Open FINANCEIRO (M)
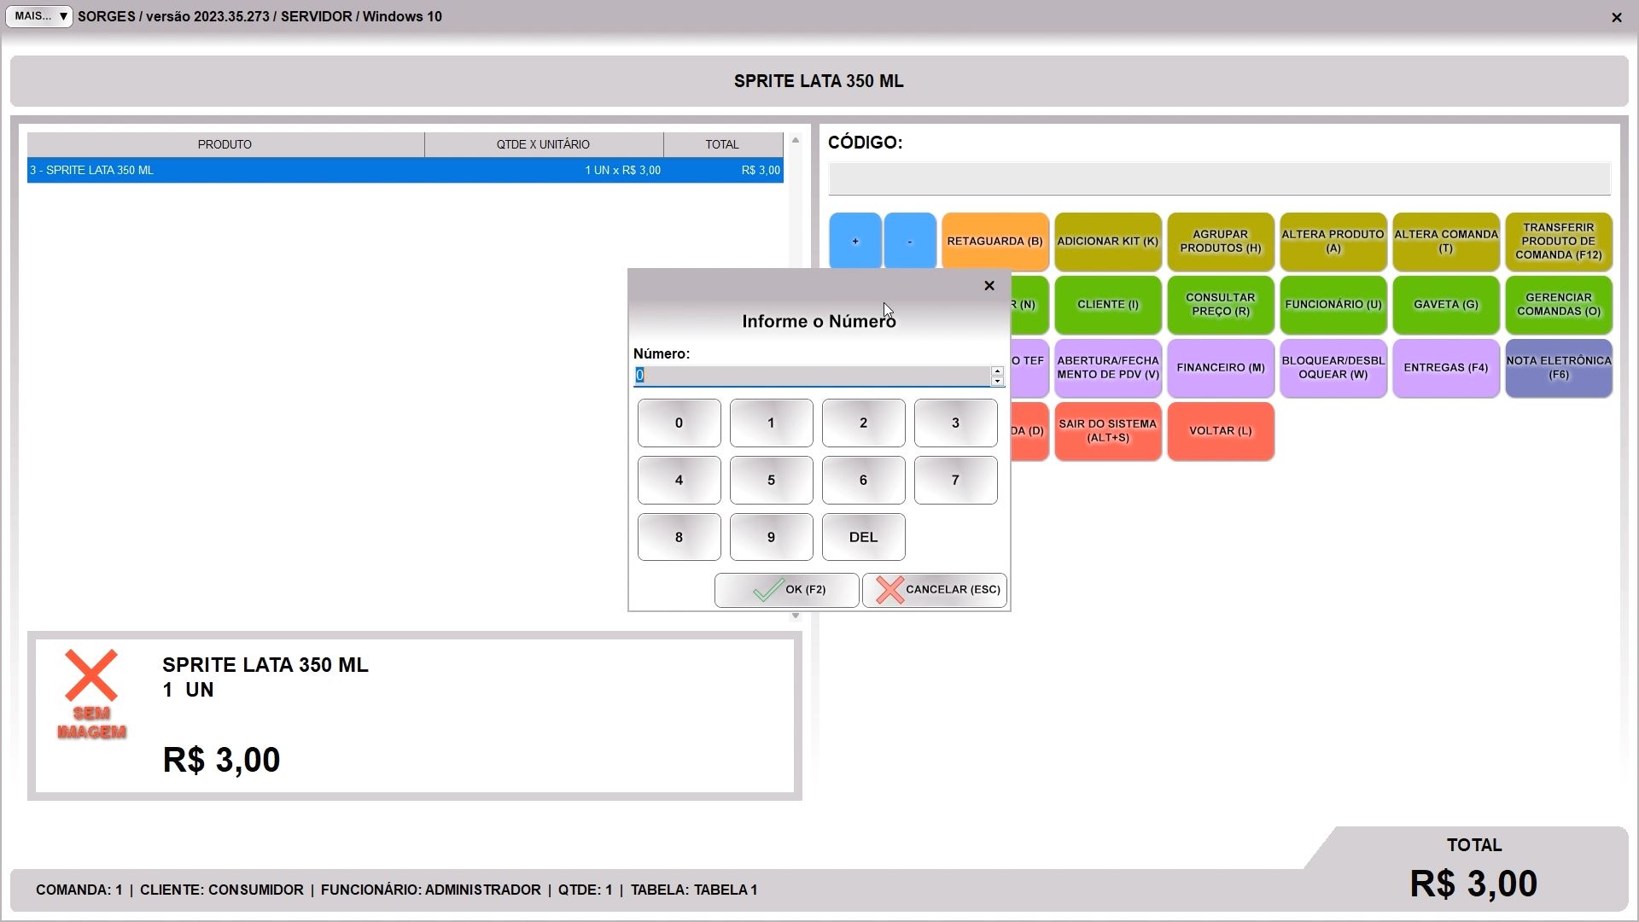The image size is (1639, 922). click(x=1220, y=368)
